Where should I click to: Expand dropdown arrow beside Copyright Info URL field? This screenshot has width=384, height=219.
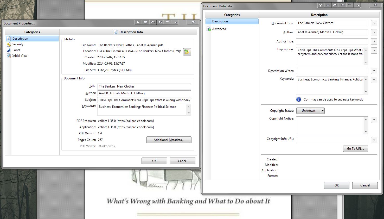[x=374, y=140]
